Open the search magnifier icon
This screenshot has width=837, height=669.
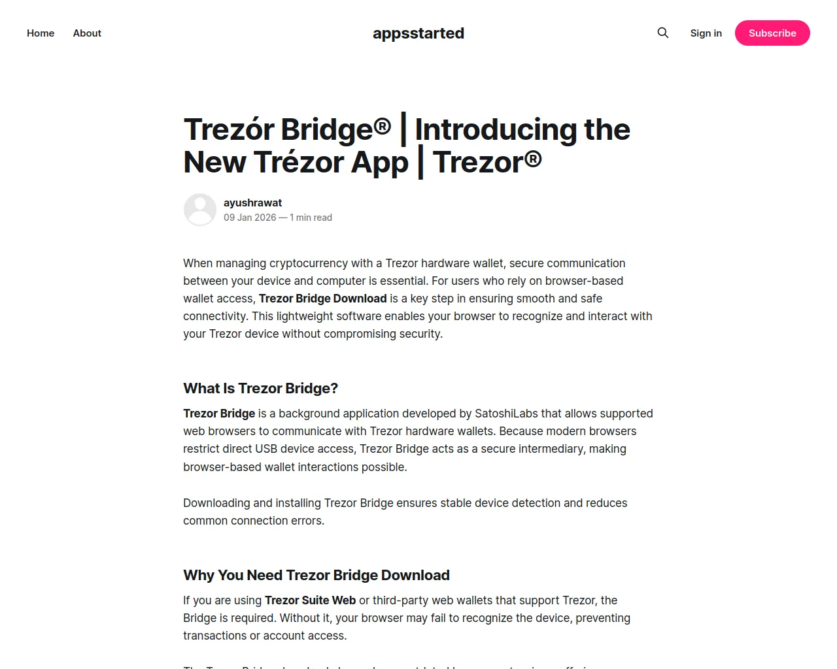tap(663, 33)
